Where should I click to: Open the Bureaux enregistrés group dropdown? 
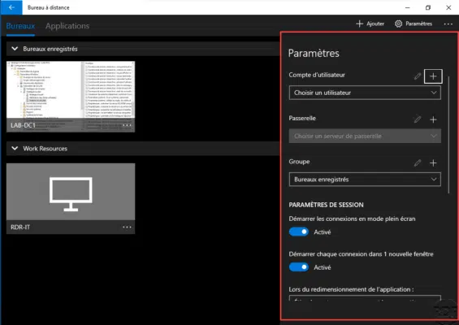(x=365, y=180)
